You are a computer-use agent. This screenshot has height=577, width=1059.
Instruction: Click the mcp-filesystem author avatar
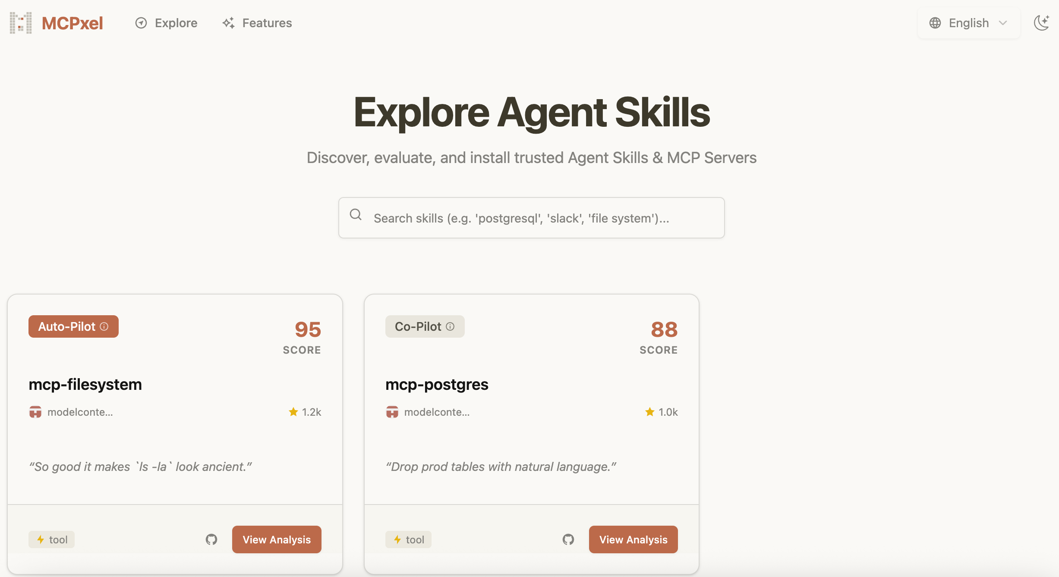[x=35, y=412]
